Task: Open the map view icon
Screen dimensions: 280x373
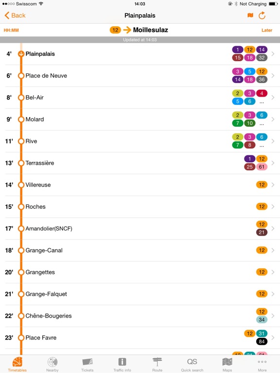Action: click(250, 16)
